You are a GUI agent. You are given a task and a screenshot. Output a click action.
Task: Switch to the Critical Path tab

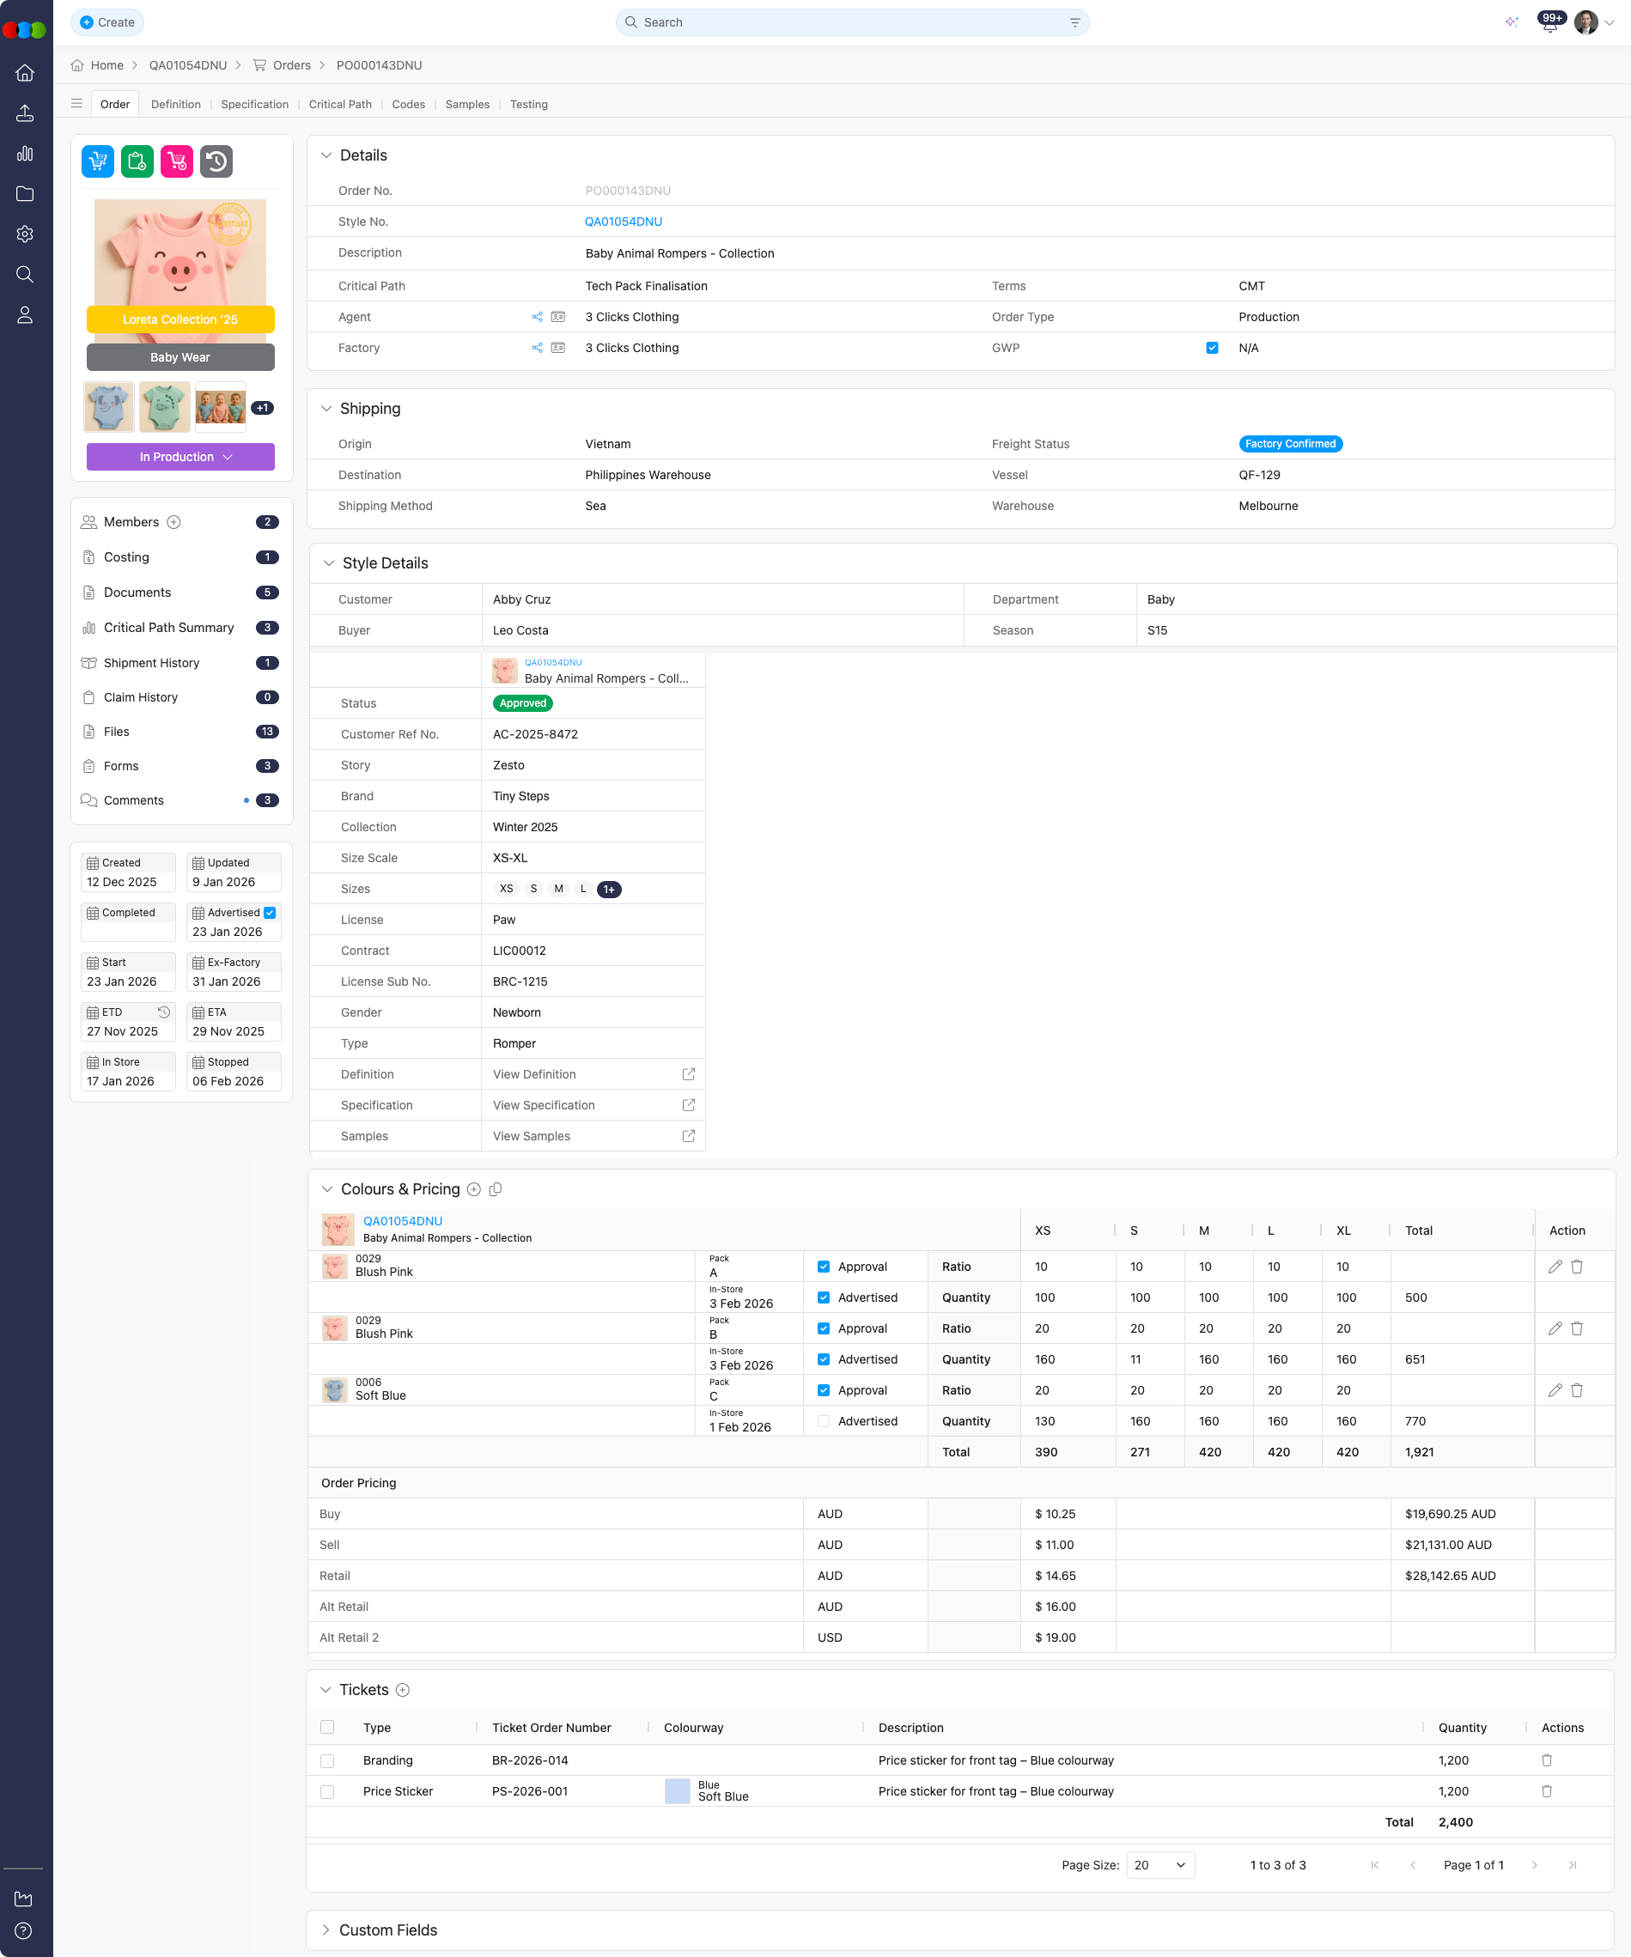tap(340, 105)
